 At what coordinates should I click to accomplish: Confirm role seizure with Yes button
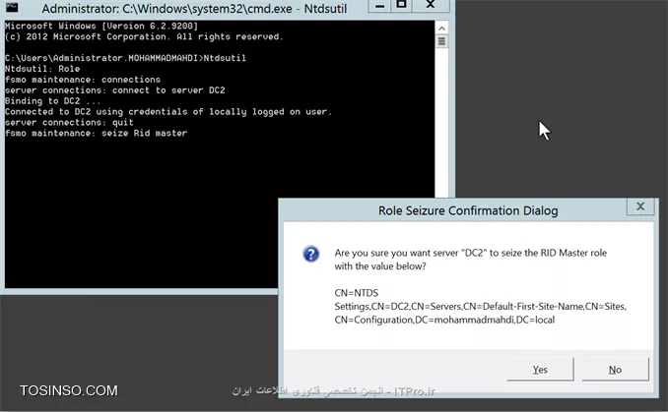(540, 369)
